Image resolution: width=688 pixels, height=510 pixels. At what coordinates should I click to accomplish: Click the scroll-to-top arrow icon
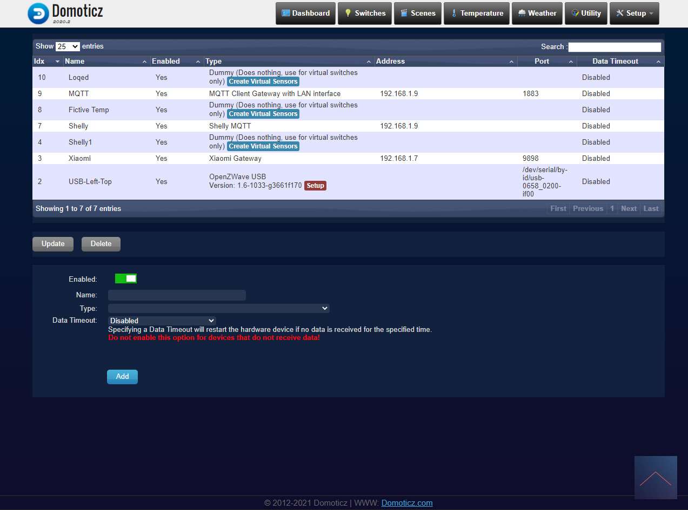pyautogui.click(x=655, y=478)
